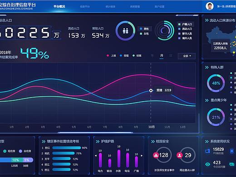The image size is (236, 177).
Task: Toggle teal 结案 series legend
Action: [x=137, y=56]
